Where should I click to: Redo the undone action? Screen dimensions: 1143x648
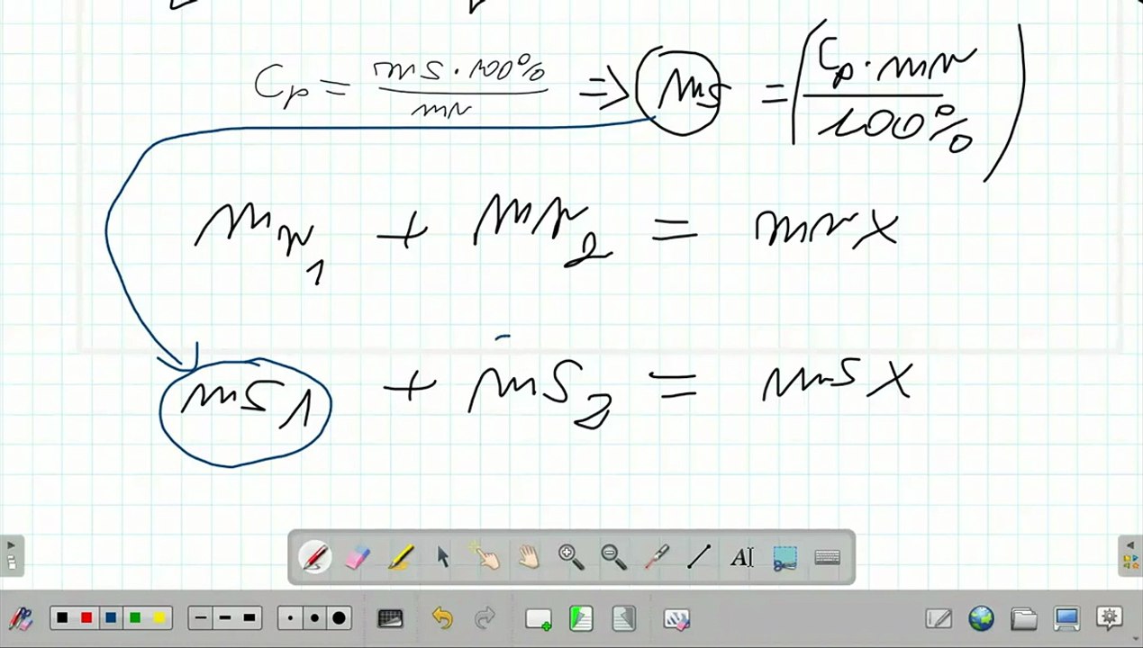(485, 618)
